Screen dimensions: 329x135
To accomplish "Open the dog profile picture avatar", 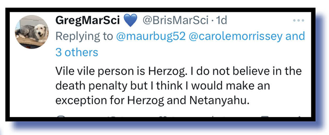I will (32, 32).
